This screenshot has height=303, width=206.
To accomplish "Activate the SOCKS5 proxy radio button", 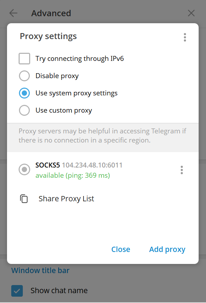I will (x=25, y=170).
